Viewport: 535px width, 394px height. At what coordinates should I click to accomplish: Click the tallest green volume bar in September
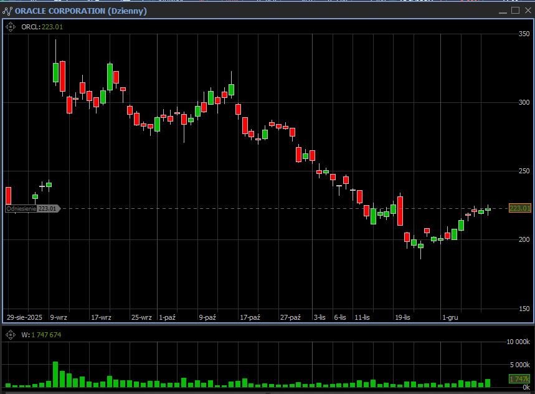click(55, 374)
